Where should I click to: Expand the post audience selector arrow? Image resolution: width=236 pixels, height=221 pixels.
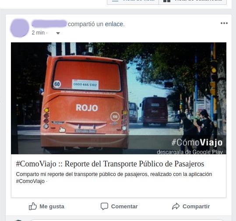(x=58, y=33)
